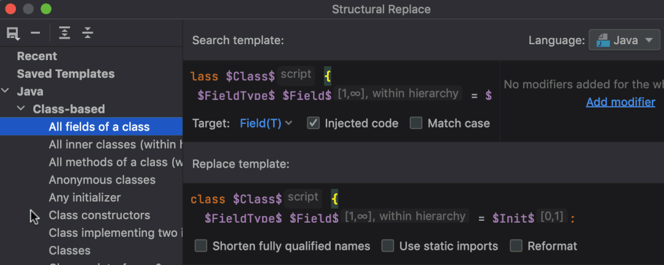Open the Language dropdown showing Java
Image resolution: width=664 pixels, height=265 pixels.
[x=624, y=41]
